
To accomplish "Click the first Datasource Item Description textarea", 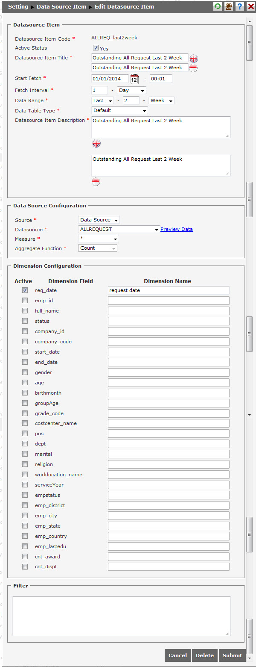I will pos(161,127).
